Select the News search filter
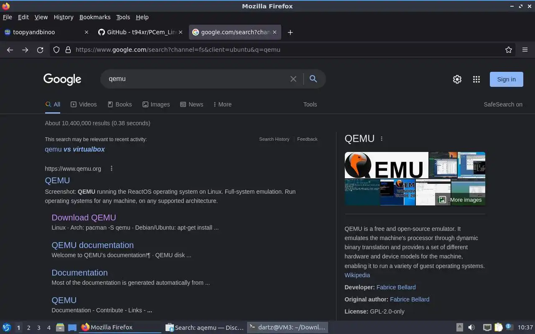 pos(191,104)
